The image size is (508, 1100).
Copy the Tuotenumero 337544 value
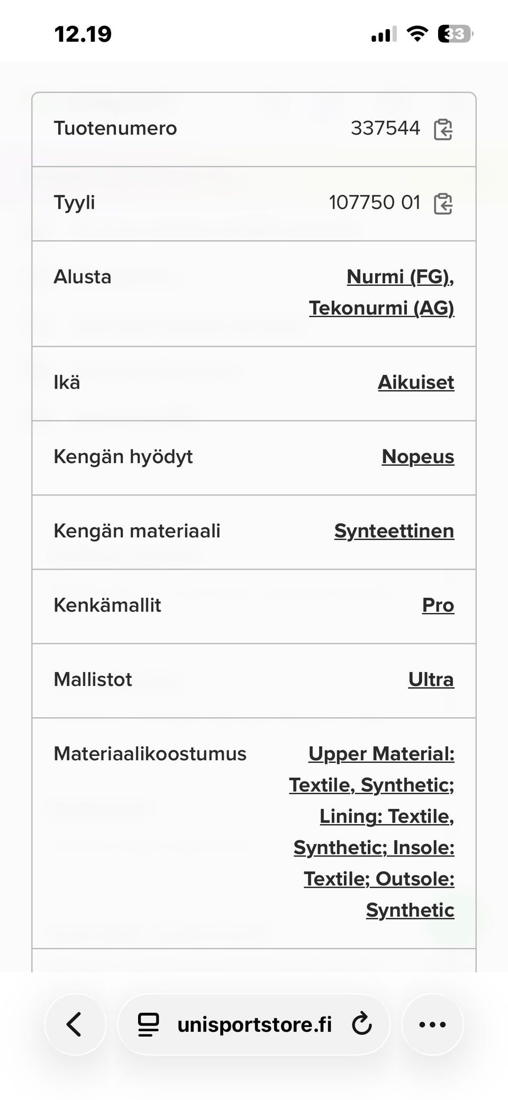tap(443, 129)
